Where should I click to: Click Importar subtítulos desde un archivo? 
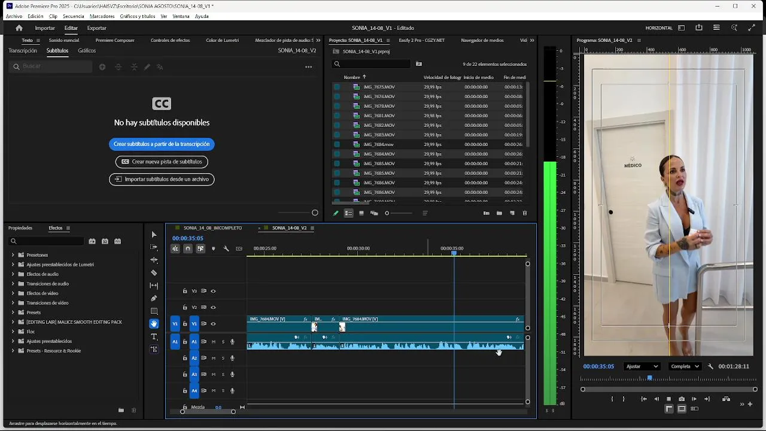[162, 179]
